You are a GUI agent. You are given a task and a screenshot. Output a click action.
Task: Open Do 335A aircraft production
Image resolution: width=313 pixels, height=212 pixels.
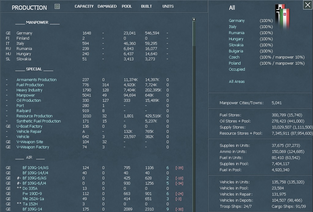tap(30, 188)
